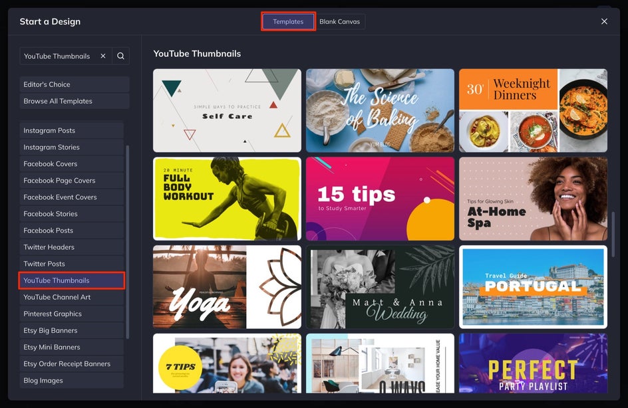Switch to the Blank Canvas tab
Image resolution: width=628 pixels, height=408 pixels.
point(339,22)
